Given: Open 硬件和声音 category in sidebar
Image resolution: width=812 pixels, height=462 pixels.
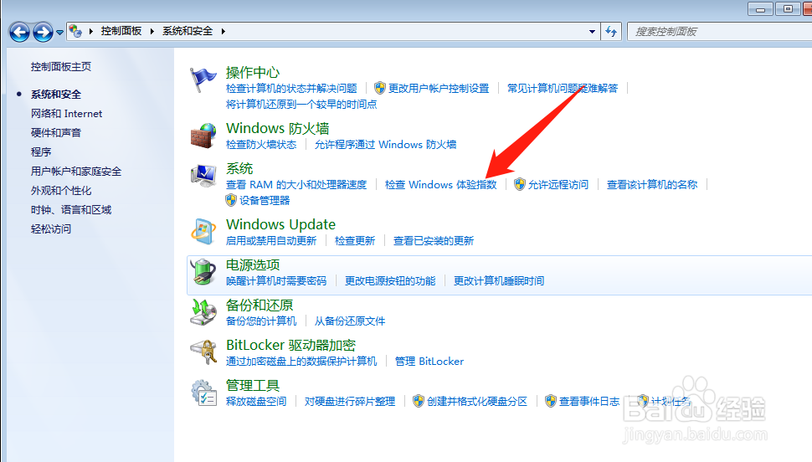Looking at the screenshot, I should [56, 132].
